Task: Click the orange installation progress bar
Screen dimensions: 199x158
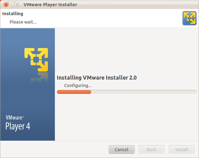Action: pos(127,92)
